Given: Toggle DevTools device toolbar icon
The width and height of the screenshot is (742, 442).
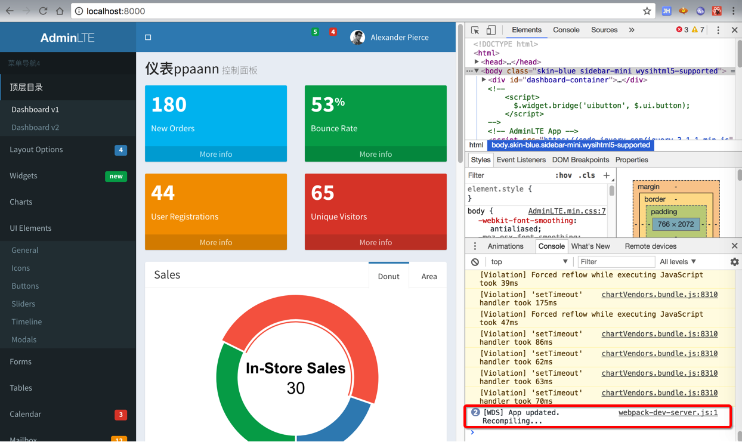Looking at the screenshot, I should pyautogui.click(x=490, y=30).
